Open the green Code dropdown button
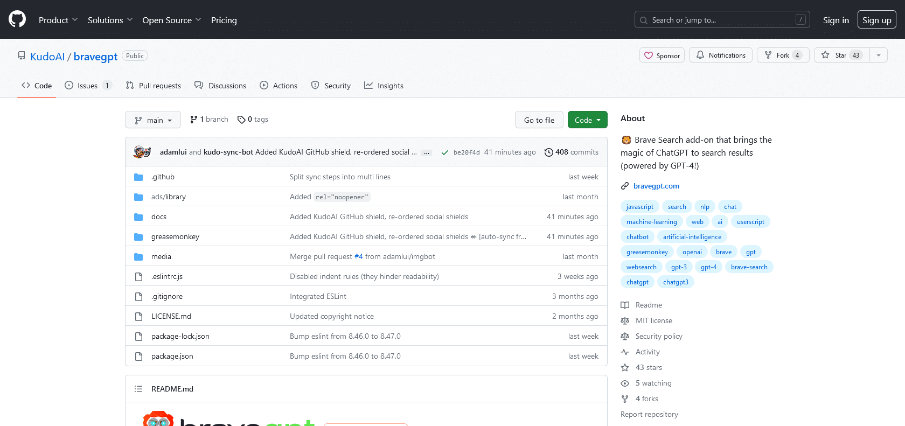Viewport: 905px width, 426px height. 587,120
